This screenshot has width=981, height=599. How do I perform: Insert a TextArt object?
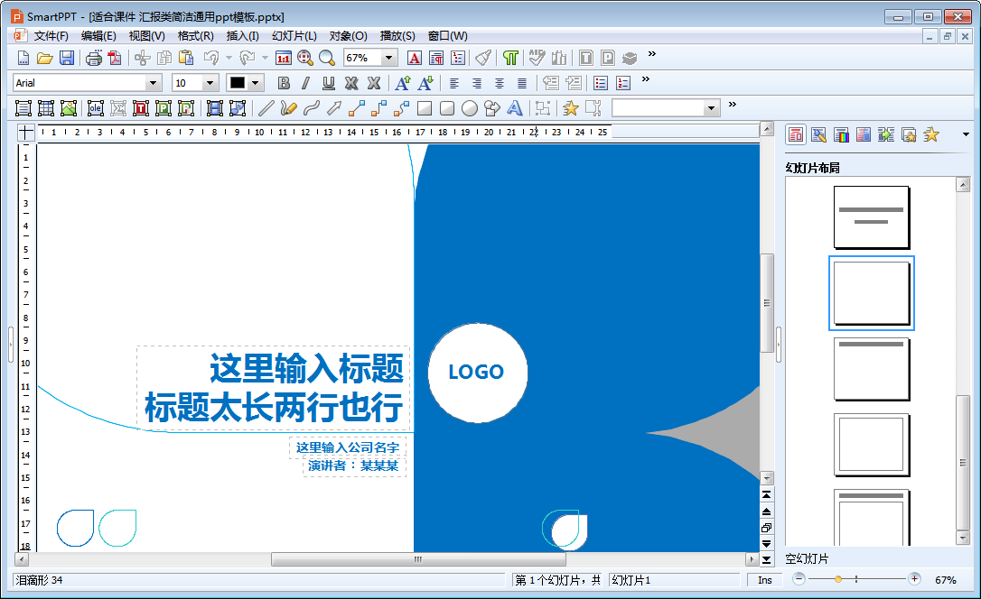pyautogui.click(x=514, y=108)
